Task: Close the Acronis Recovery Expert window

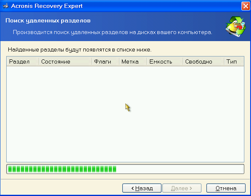Action: point(245,6)
